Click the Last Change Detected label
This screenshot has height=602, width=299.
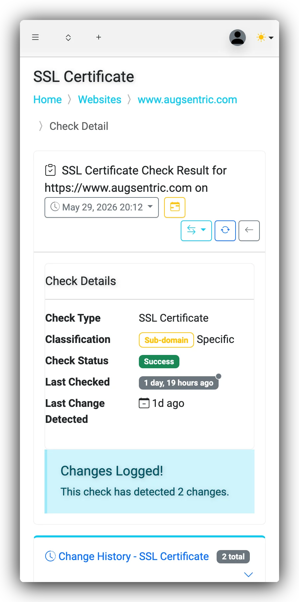click(x=75, y=411)
